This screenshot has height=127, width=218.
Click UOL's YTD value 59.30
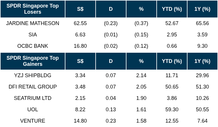tap(172, 110)
